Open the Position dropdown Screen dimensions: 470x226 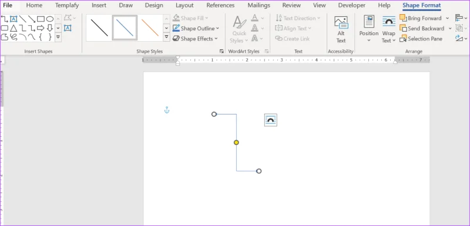pos(369,29)
